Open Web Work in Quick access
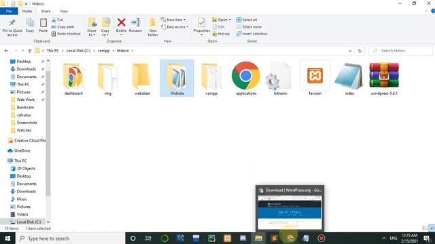 (26, 100)
